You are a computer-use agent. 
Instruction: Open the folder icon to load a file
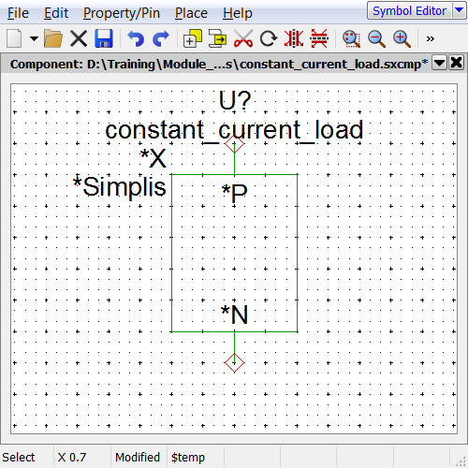tap(53, 38)
